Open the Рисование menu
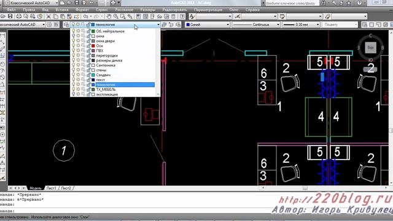The image size is (393, 221). [124, 10]
